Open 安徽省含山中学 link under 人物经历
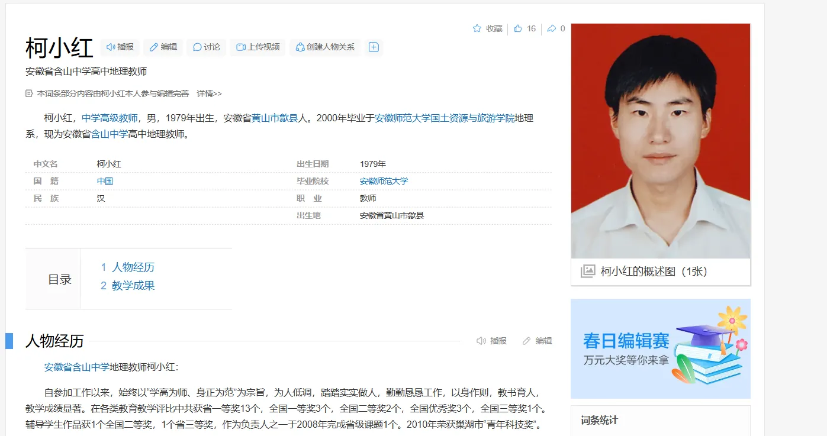This screenshot has height=436, width=827. point(77,367)
